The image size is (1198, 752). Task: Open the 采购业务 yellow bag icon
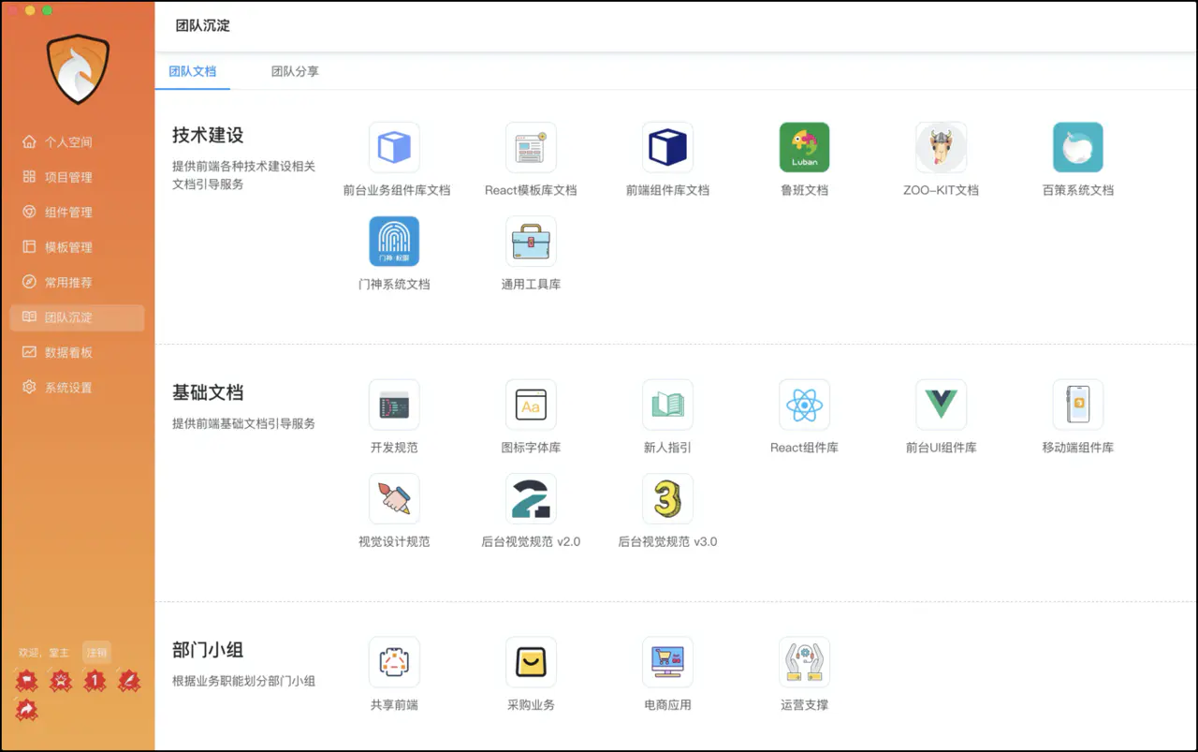tap(531, 662)
